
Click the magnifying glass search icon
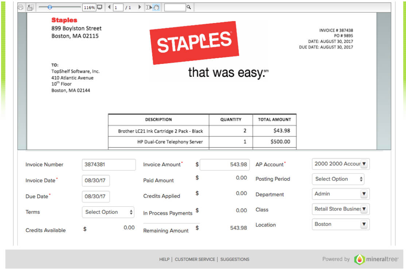[189, 7]
